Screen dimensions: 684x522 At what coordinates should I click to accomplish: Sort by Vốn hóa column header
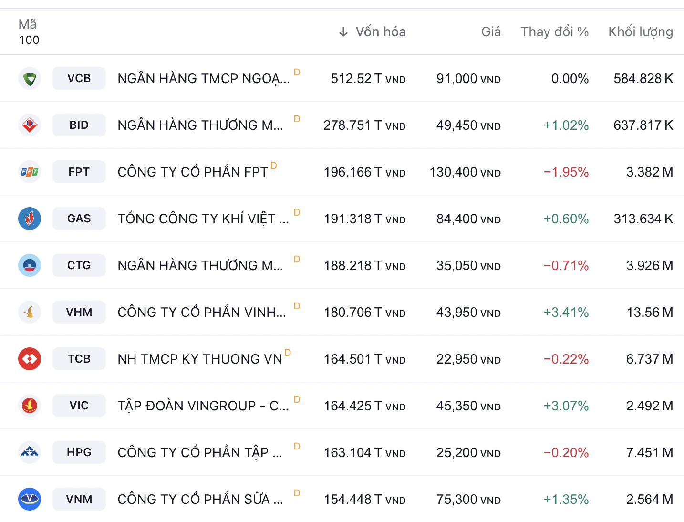[380, 32]
